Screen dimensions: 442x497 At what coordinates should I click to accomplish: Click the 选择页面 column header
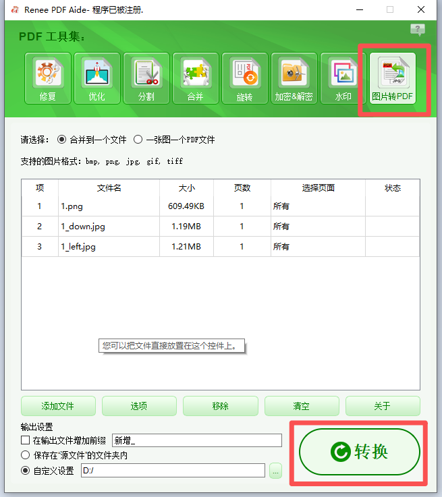click(318, 188)
